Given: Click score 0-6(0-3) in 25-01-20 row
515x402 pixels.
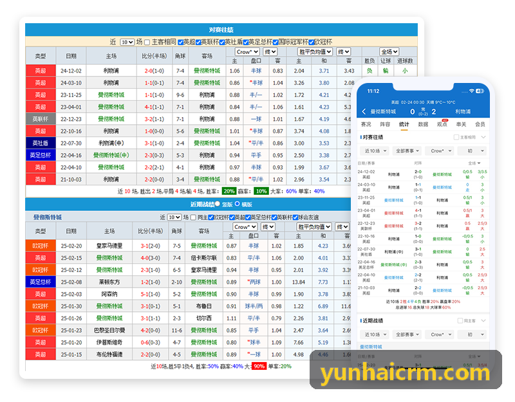Looking at the screenshot, I should click(x=151, y=342).
